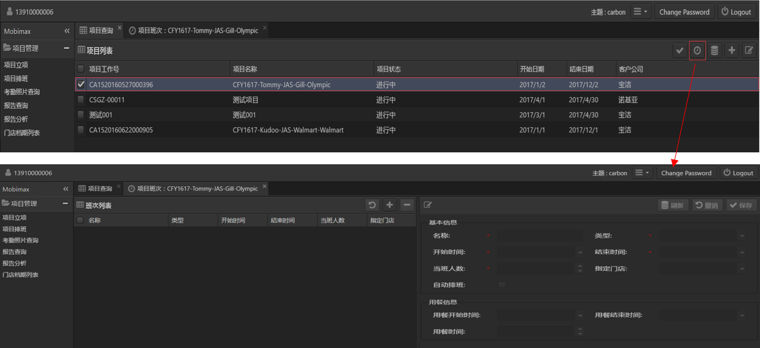Click the plus icon in 班次列表 toolbar
760x348 pixels.
coord(390,205)
